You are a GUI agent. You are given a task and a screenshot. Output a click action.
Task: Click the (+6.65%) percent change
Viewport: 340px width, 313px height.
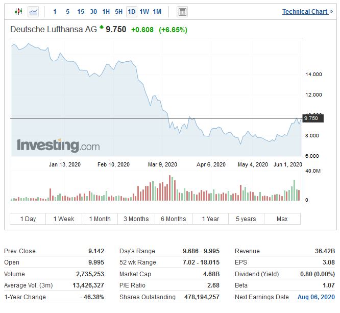point(173,30)
